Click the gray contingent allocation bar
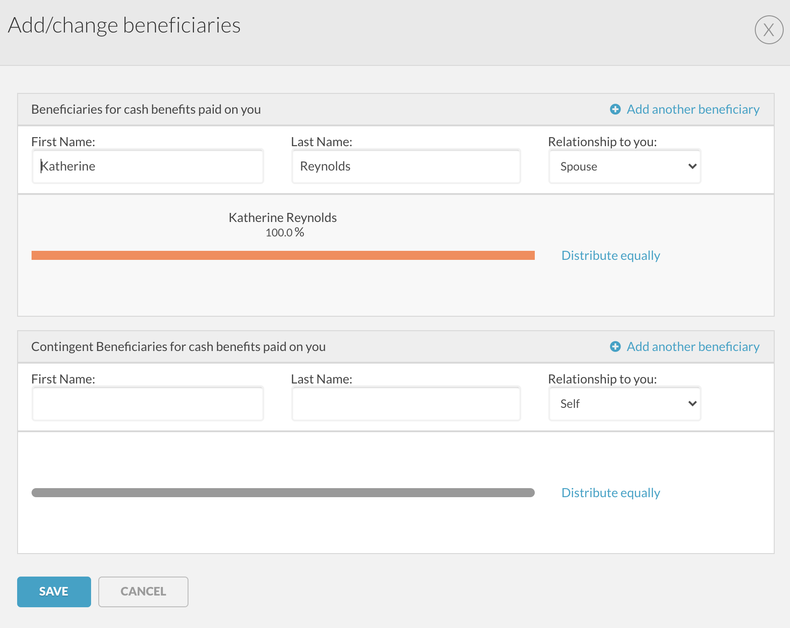The width and height of the screenshot is (790, 628). (283, 493)
